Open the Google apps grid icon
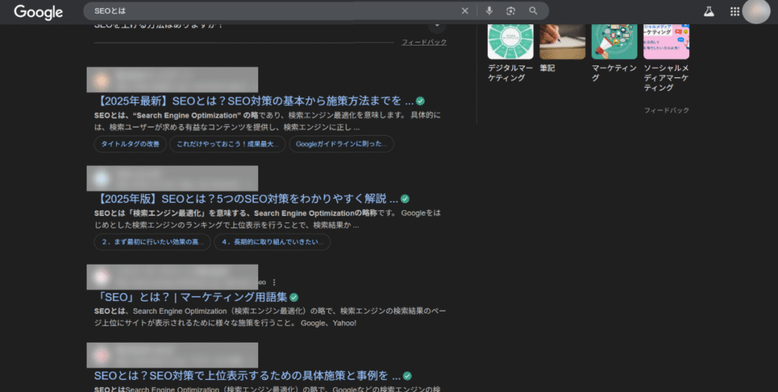Image resolution: width=778 pixels, height=392 pixels. point(735,11)
